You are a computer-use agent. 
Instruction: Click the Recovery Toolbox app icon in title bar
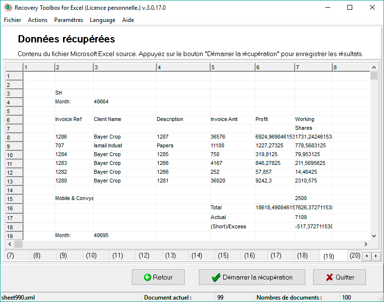point(8,8)
